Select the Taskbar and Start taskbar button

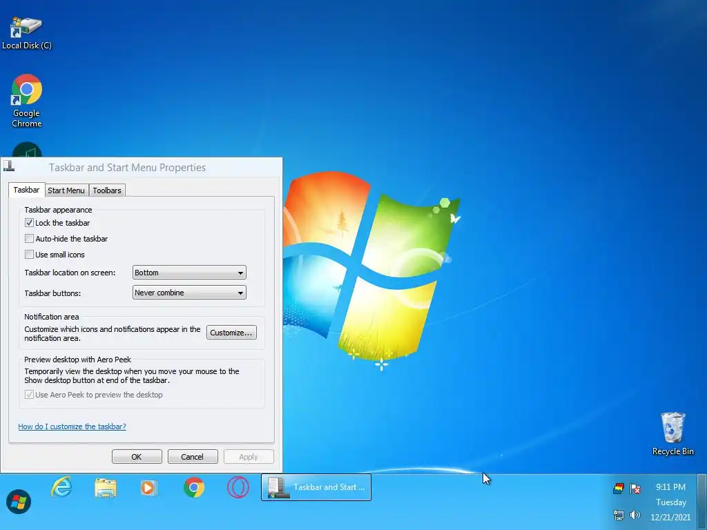pyautogui.click(x=316, y=487)
